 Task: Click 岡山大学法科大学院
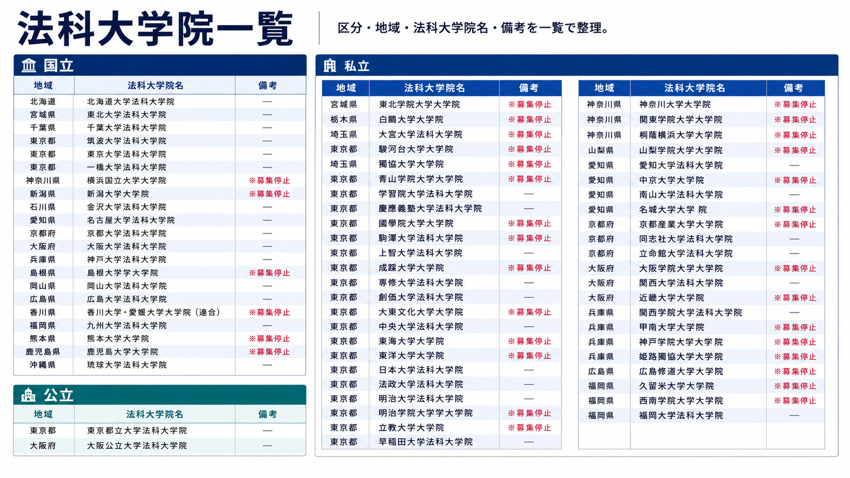pos(127,286)
